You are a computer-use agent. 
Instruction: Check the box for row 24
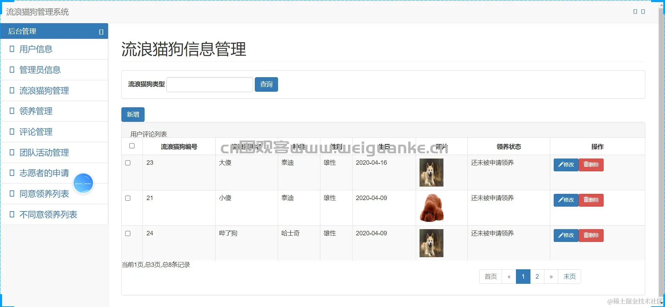(128, 233)
